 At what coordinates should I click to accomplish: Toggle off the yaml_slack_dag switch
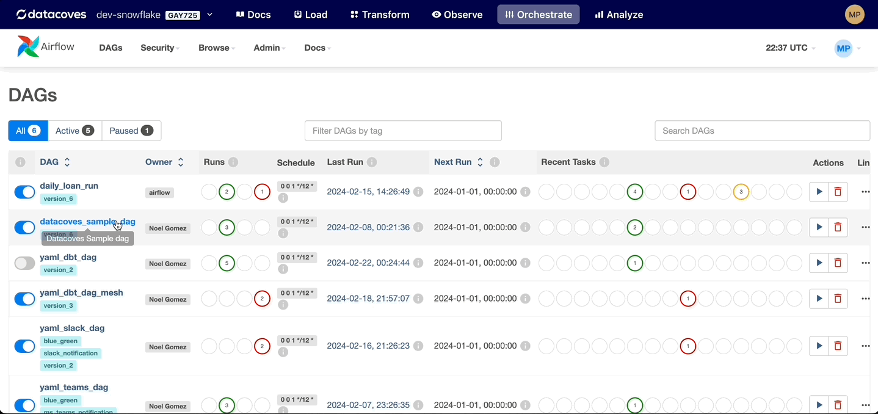point(25,346)
